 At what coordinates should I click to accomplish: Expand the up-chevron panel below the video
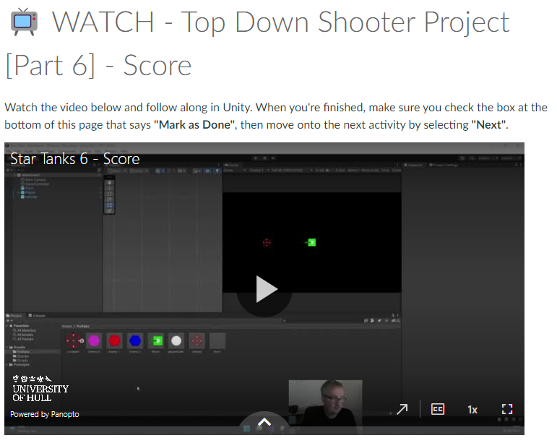pyautogui.click(x=264, y=422)
